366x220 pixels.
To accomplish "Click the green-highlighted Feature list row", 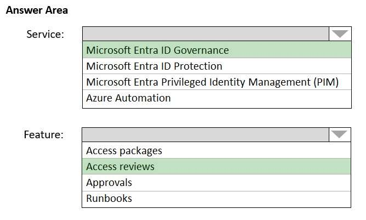I will click(x=216, y=166).
